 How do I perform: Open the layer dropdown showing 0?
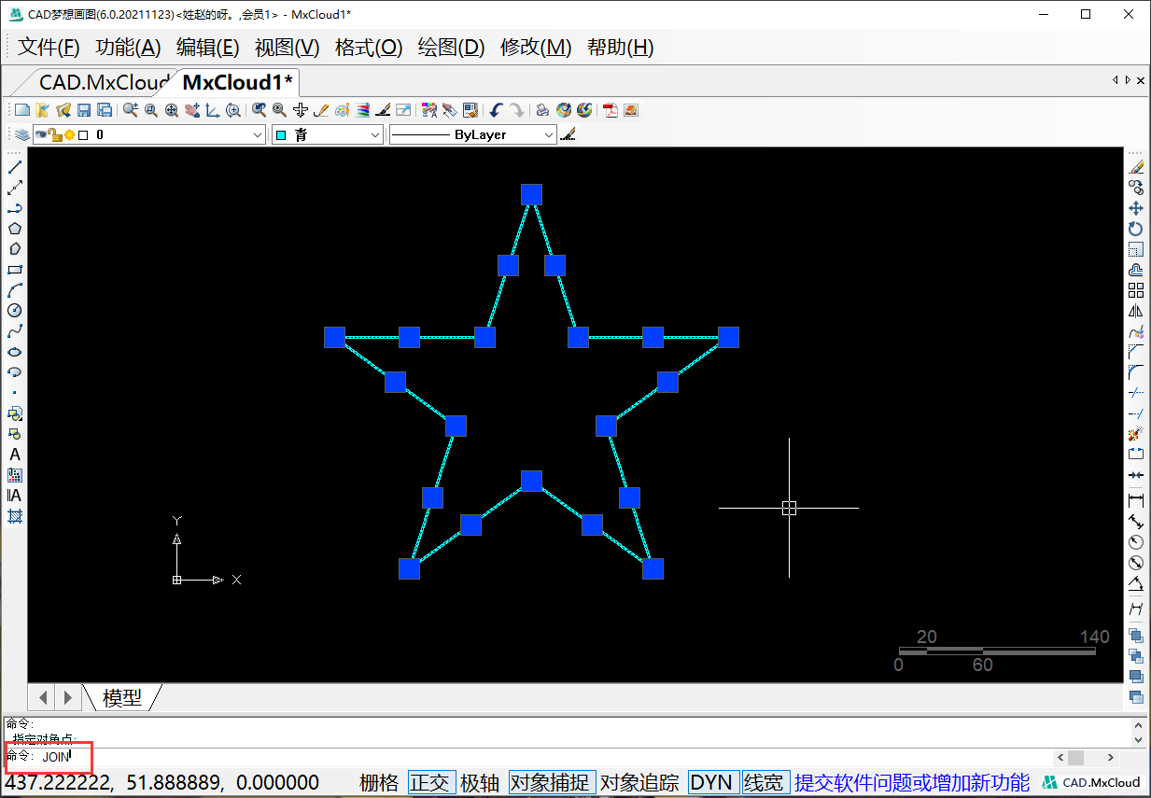(x=150, y=135)
